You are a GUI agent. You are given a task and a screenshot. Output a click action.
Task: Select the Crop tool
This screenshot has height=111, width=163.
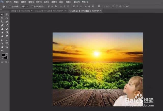pyautogui.click(x=2, y=22)
